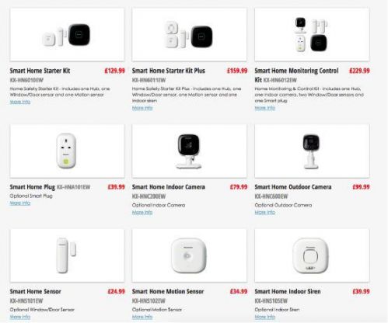Click More Info under Monitoring Control Kit
Image resolution: width=388 pixels, height=323 pixels.
pyautogui.click(x=265, y=108)
